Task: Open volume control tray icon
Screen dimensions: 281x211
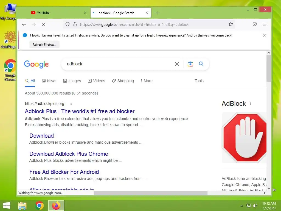Action: (x=255, y=206)
